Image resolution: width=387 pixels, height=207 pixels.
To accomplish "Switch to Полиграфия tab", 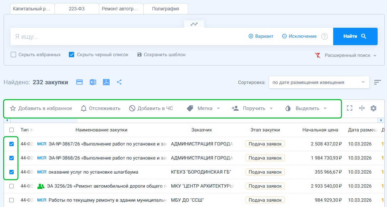I will click(166, 9).
